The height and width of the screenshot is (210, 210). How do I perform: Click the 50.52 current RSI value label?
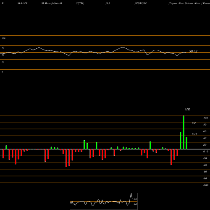[193, 51]
